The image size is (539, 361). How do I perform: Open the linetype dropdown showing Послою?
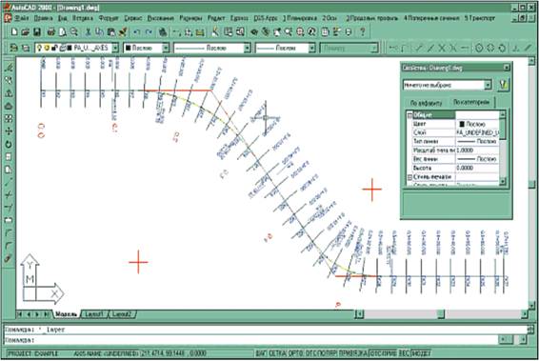pyautogui.click(x=212, y=48)
